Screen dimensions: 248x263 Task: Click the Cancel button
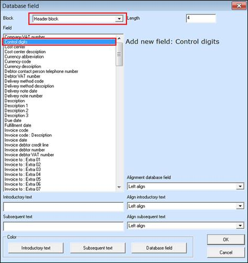226,253
